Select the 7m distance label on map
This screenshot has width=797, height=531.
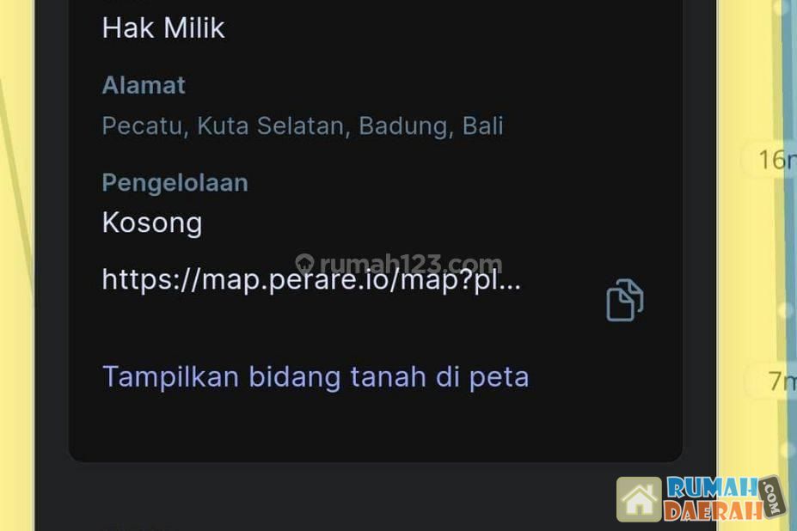point(781,381)
